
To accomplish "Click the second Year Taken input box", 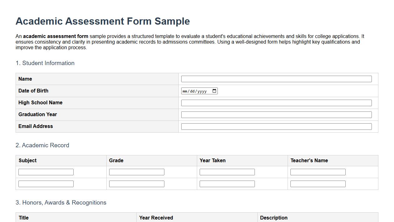I will (x=227, y=183).
